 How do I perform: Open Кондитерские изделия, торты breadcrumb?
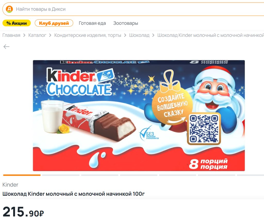88,35
